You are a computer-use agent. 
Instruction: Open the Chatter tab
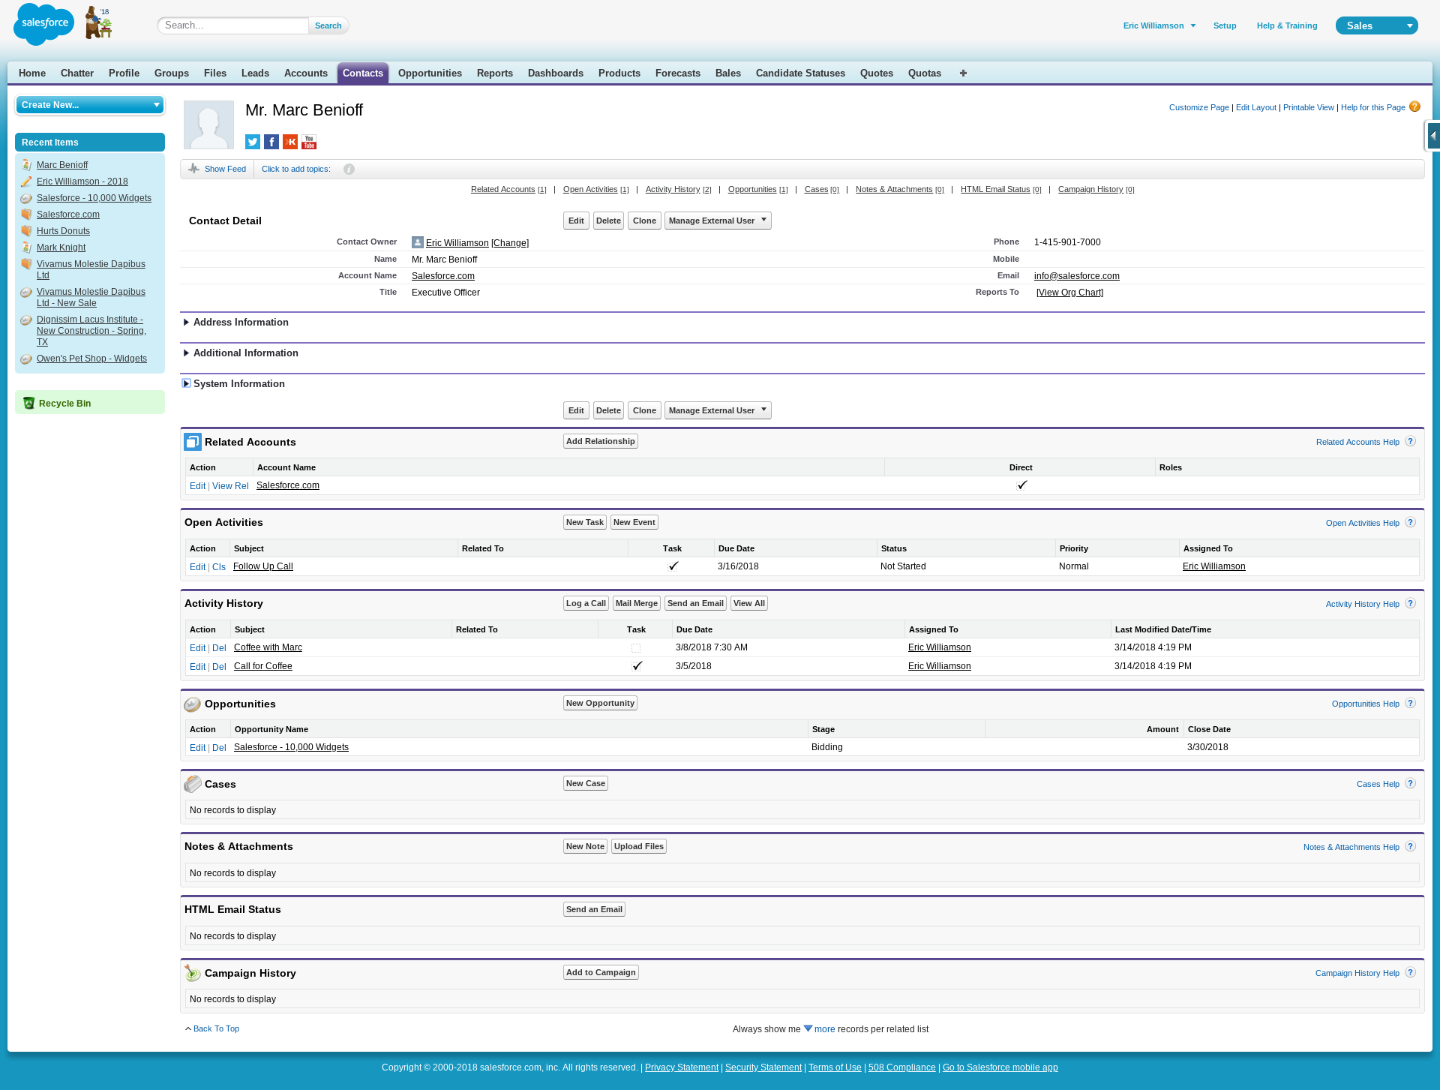pos(77,74)
